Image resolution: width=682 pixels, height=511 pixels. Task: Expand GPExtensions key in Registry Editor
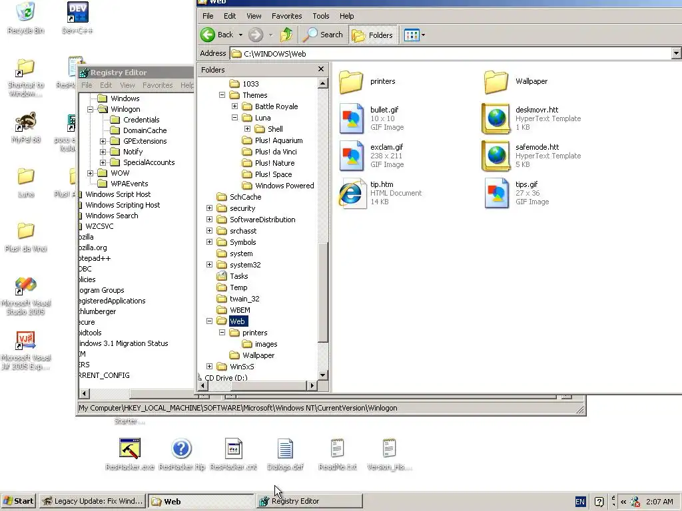point(103,141)
